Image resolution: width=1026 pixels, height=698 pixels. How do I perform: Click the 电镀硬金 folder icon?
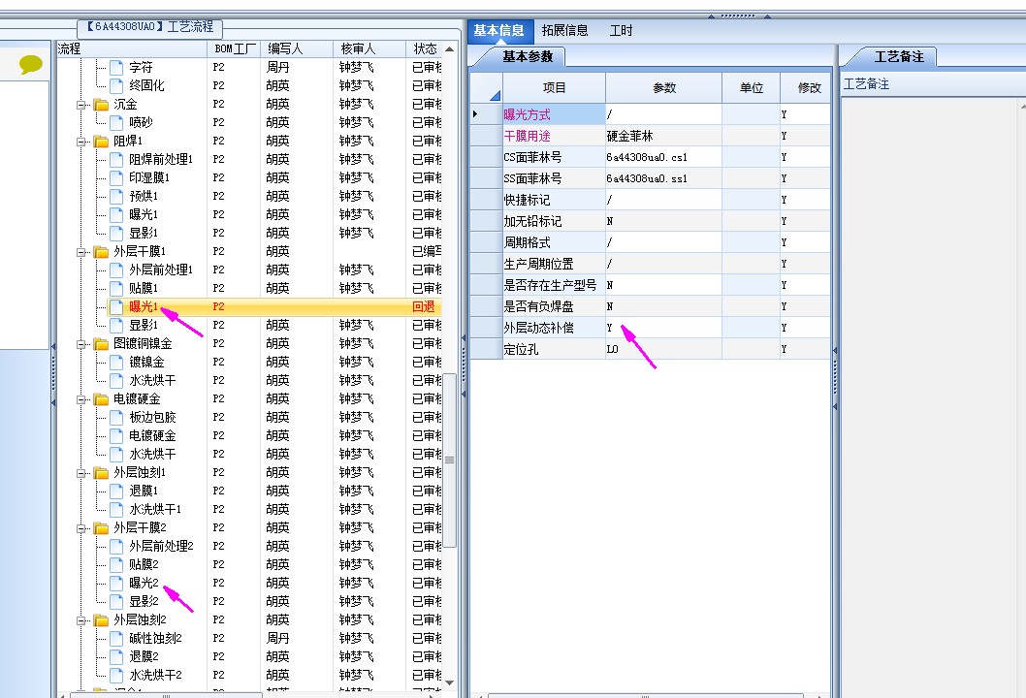[x=101, y=398]
